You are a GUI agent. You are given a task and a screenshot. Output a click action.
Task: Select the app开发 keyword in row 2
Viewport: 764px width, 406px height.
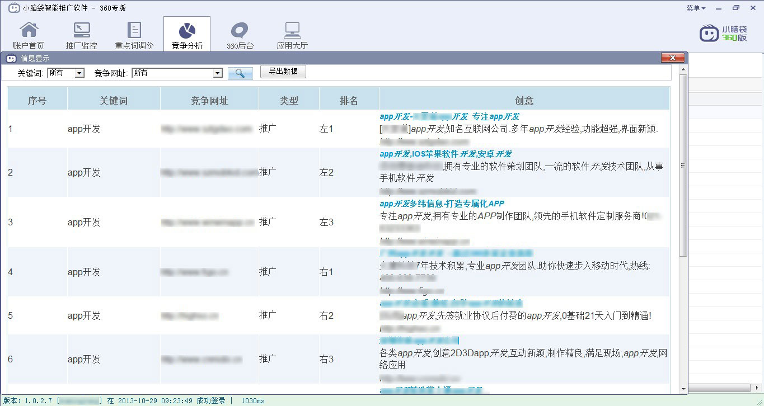pos(84,172)
